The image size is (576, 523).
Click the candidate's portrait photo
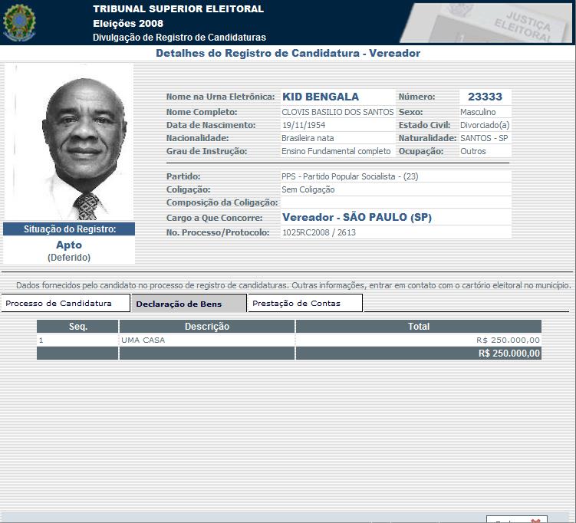click(69, 142)
